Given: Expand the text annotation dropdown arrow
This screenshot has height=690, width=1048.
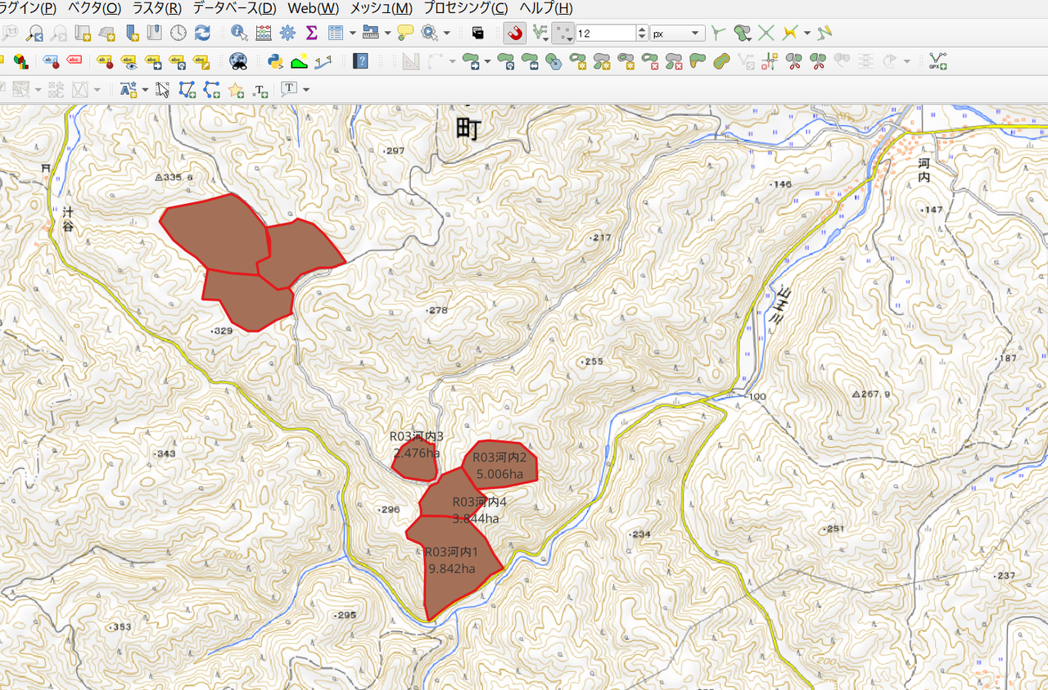Looking at the screenshot, I should coord(306,89).
